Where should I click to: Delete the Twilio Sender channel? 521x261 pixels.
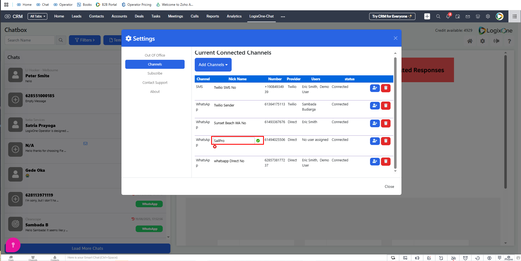pos(386,105)
